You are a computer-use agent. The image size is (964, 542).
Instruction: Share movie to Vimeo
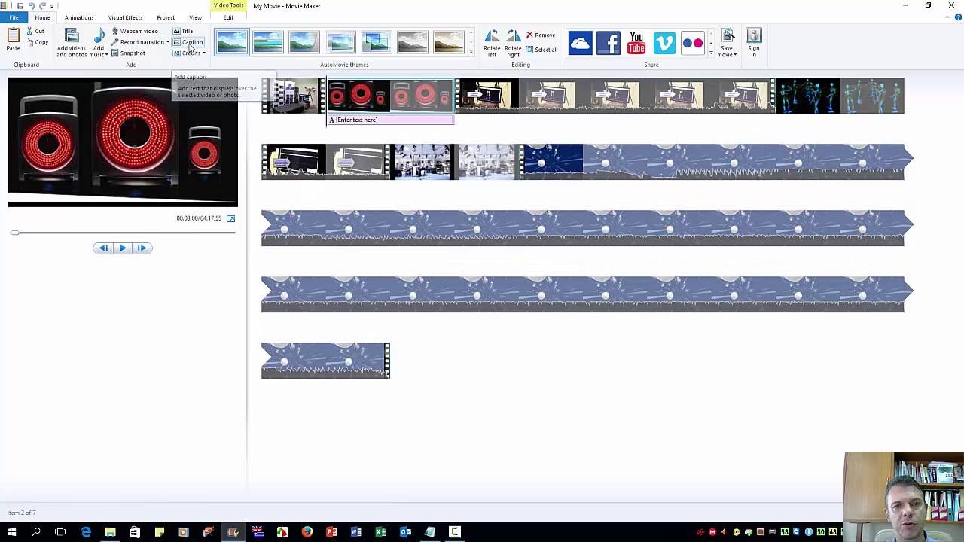(x=664, y=43)
